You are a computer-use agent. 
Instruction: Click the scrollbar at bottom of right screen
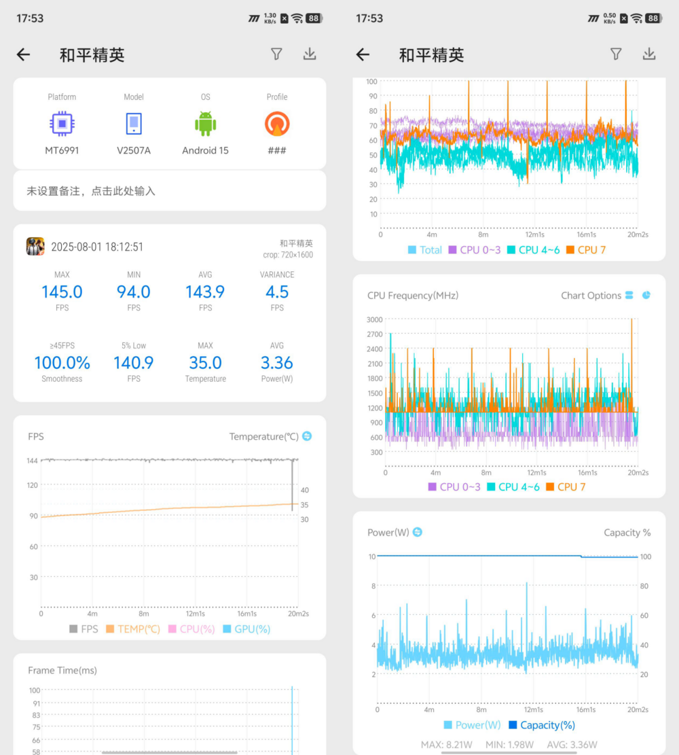coord(509,752)
